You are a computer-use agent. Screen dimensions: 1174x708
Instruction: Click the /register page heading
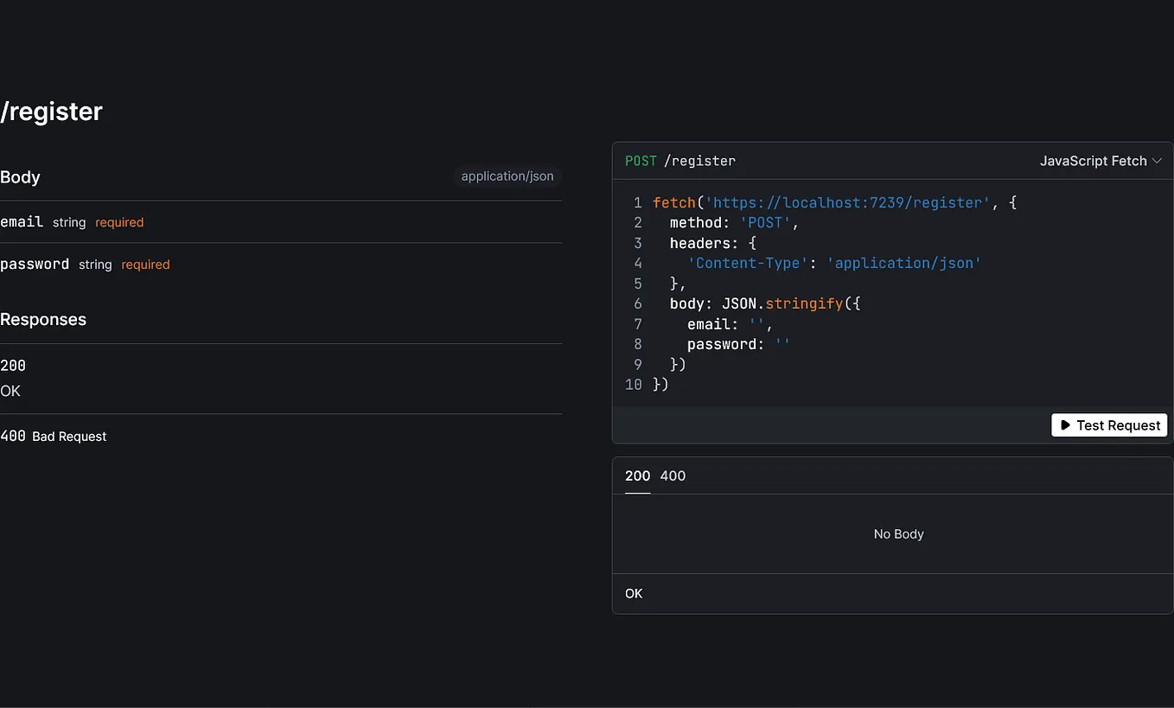(x=52, y=112)
